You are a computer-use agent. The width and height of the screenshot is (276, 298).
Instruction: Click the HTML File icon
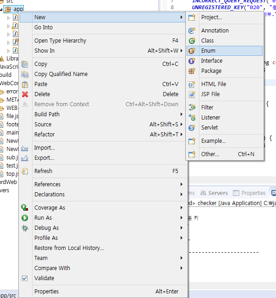click(192, 84)
